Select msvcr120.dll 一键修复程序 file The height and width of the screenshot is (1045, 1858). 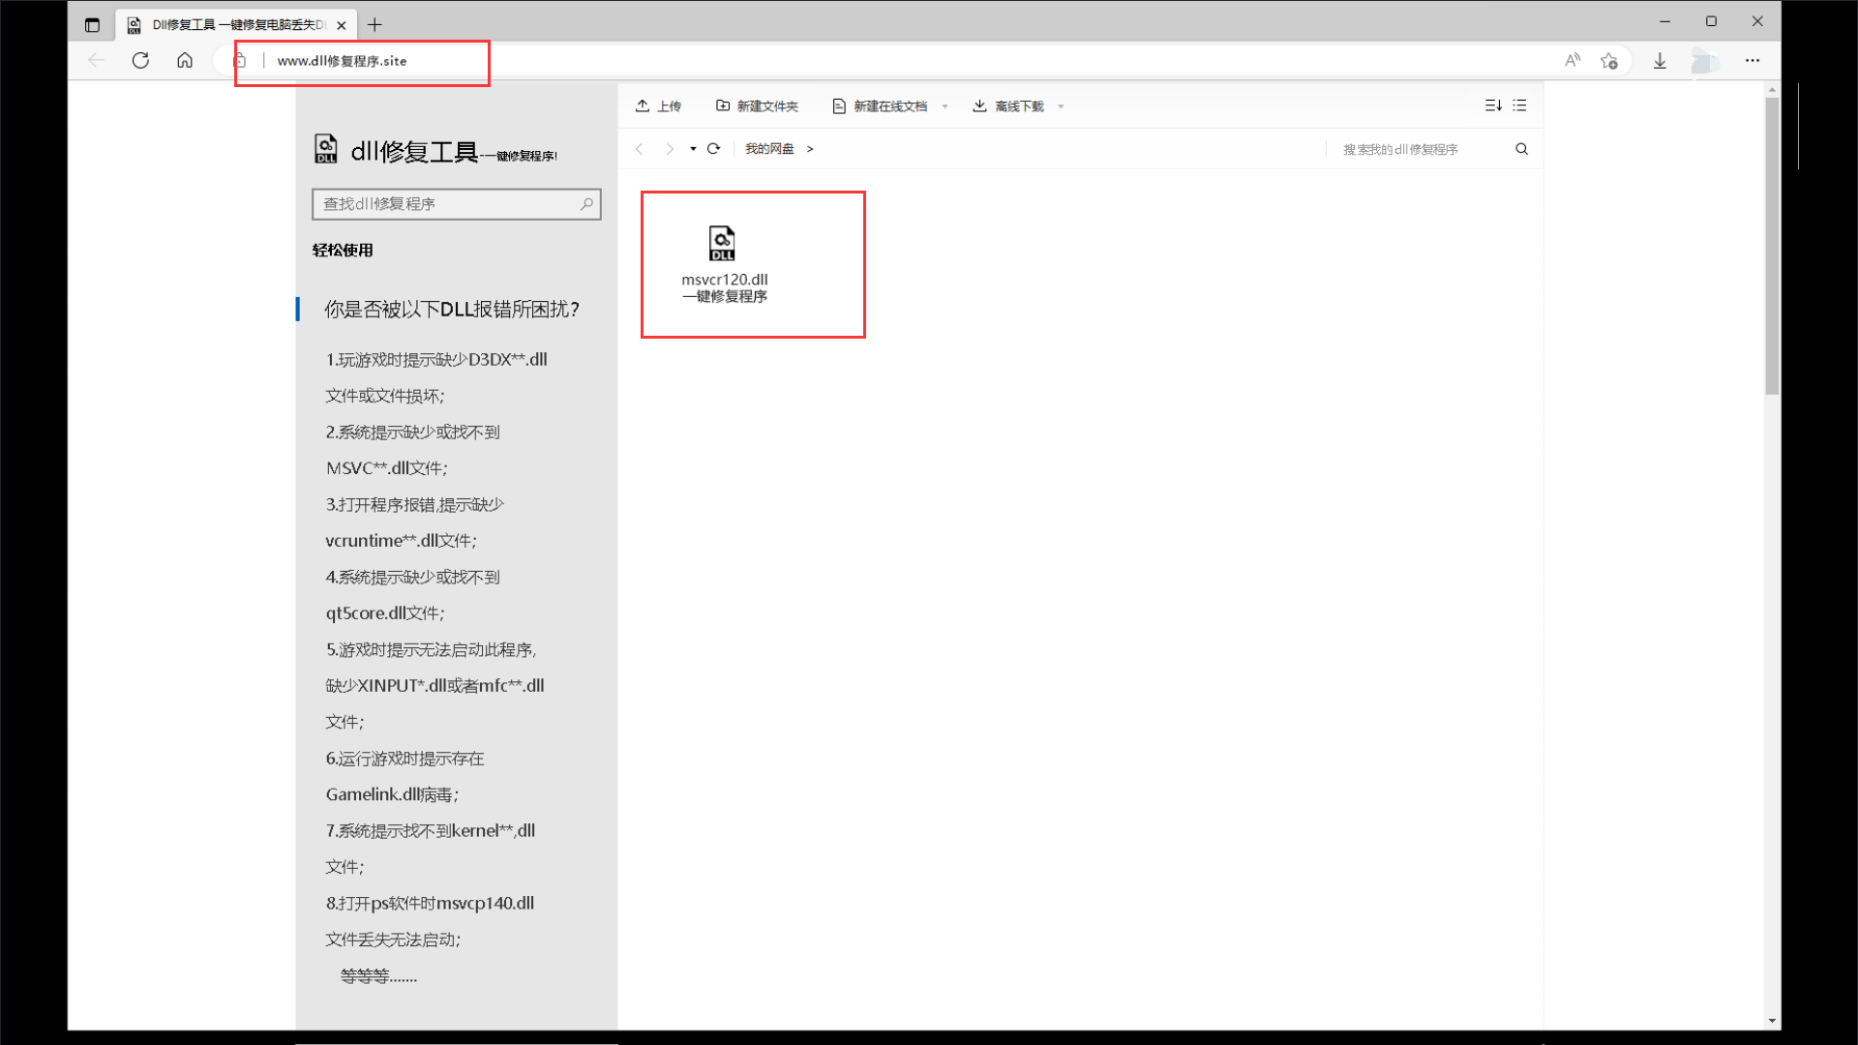(724, 264)
